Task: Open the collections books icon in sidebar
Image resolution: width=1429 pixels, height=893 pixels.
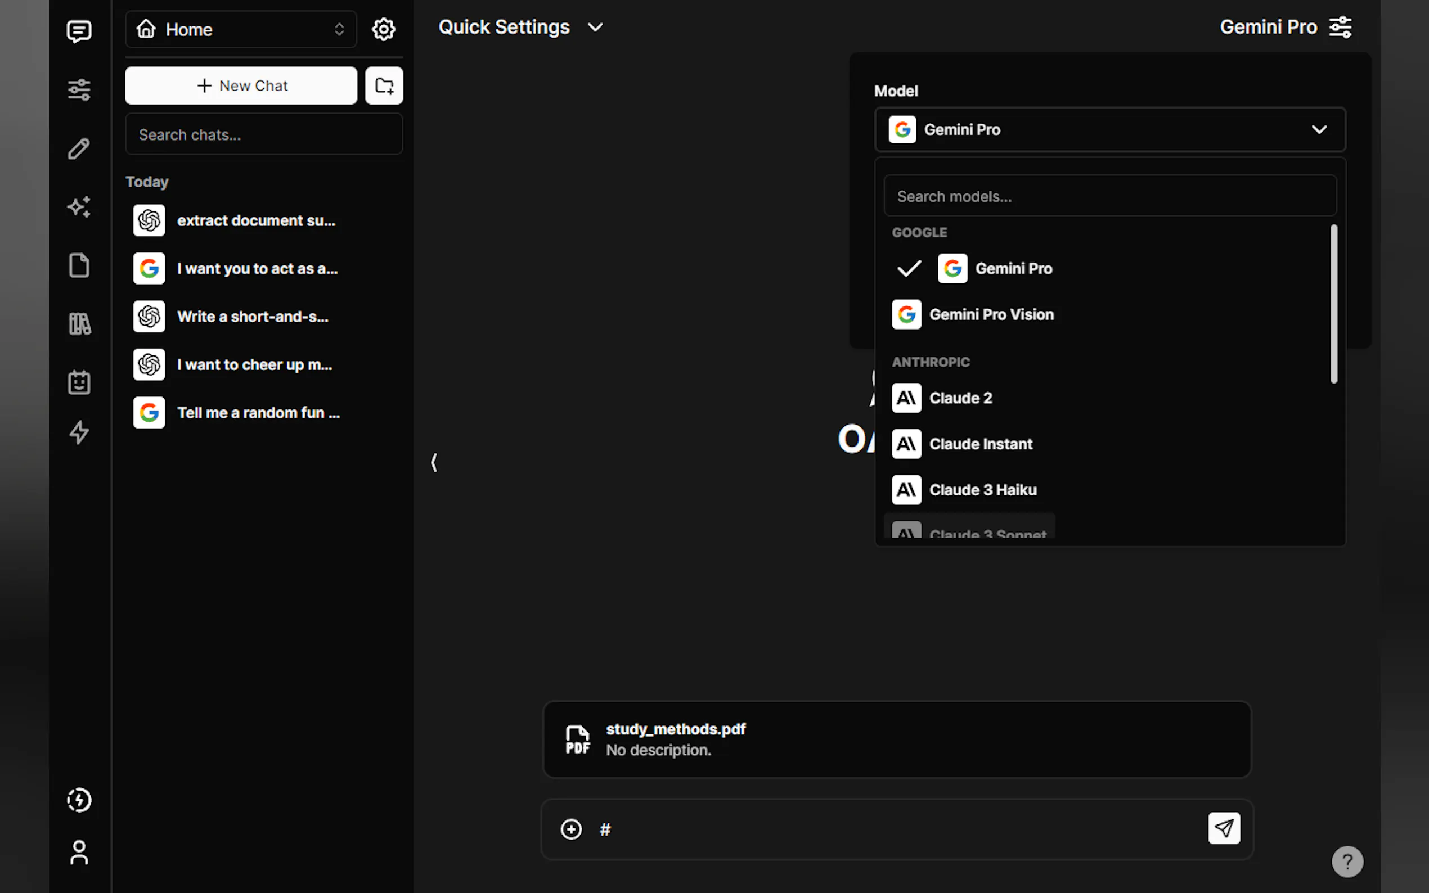Action: 79,324
